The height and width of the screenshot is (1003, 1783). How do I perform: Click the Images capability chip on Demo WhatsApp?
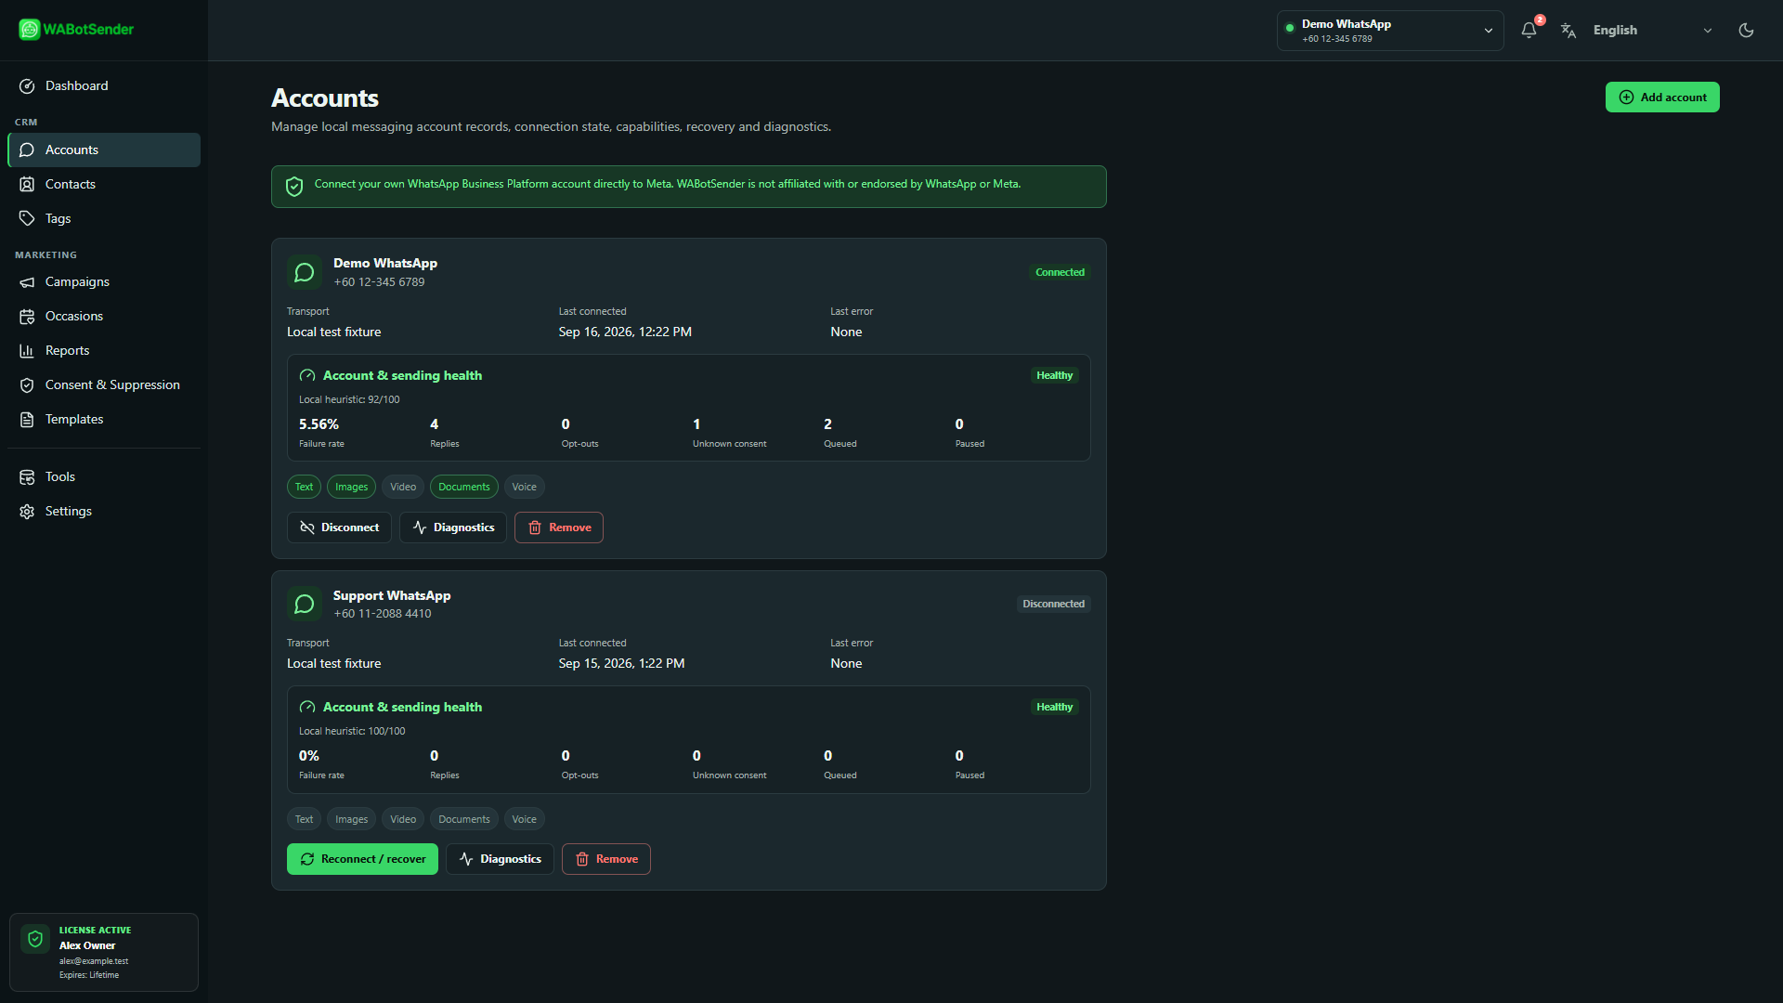[x=351, y=487]
